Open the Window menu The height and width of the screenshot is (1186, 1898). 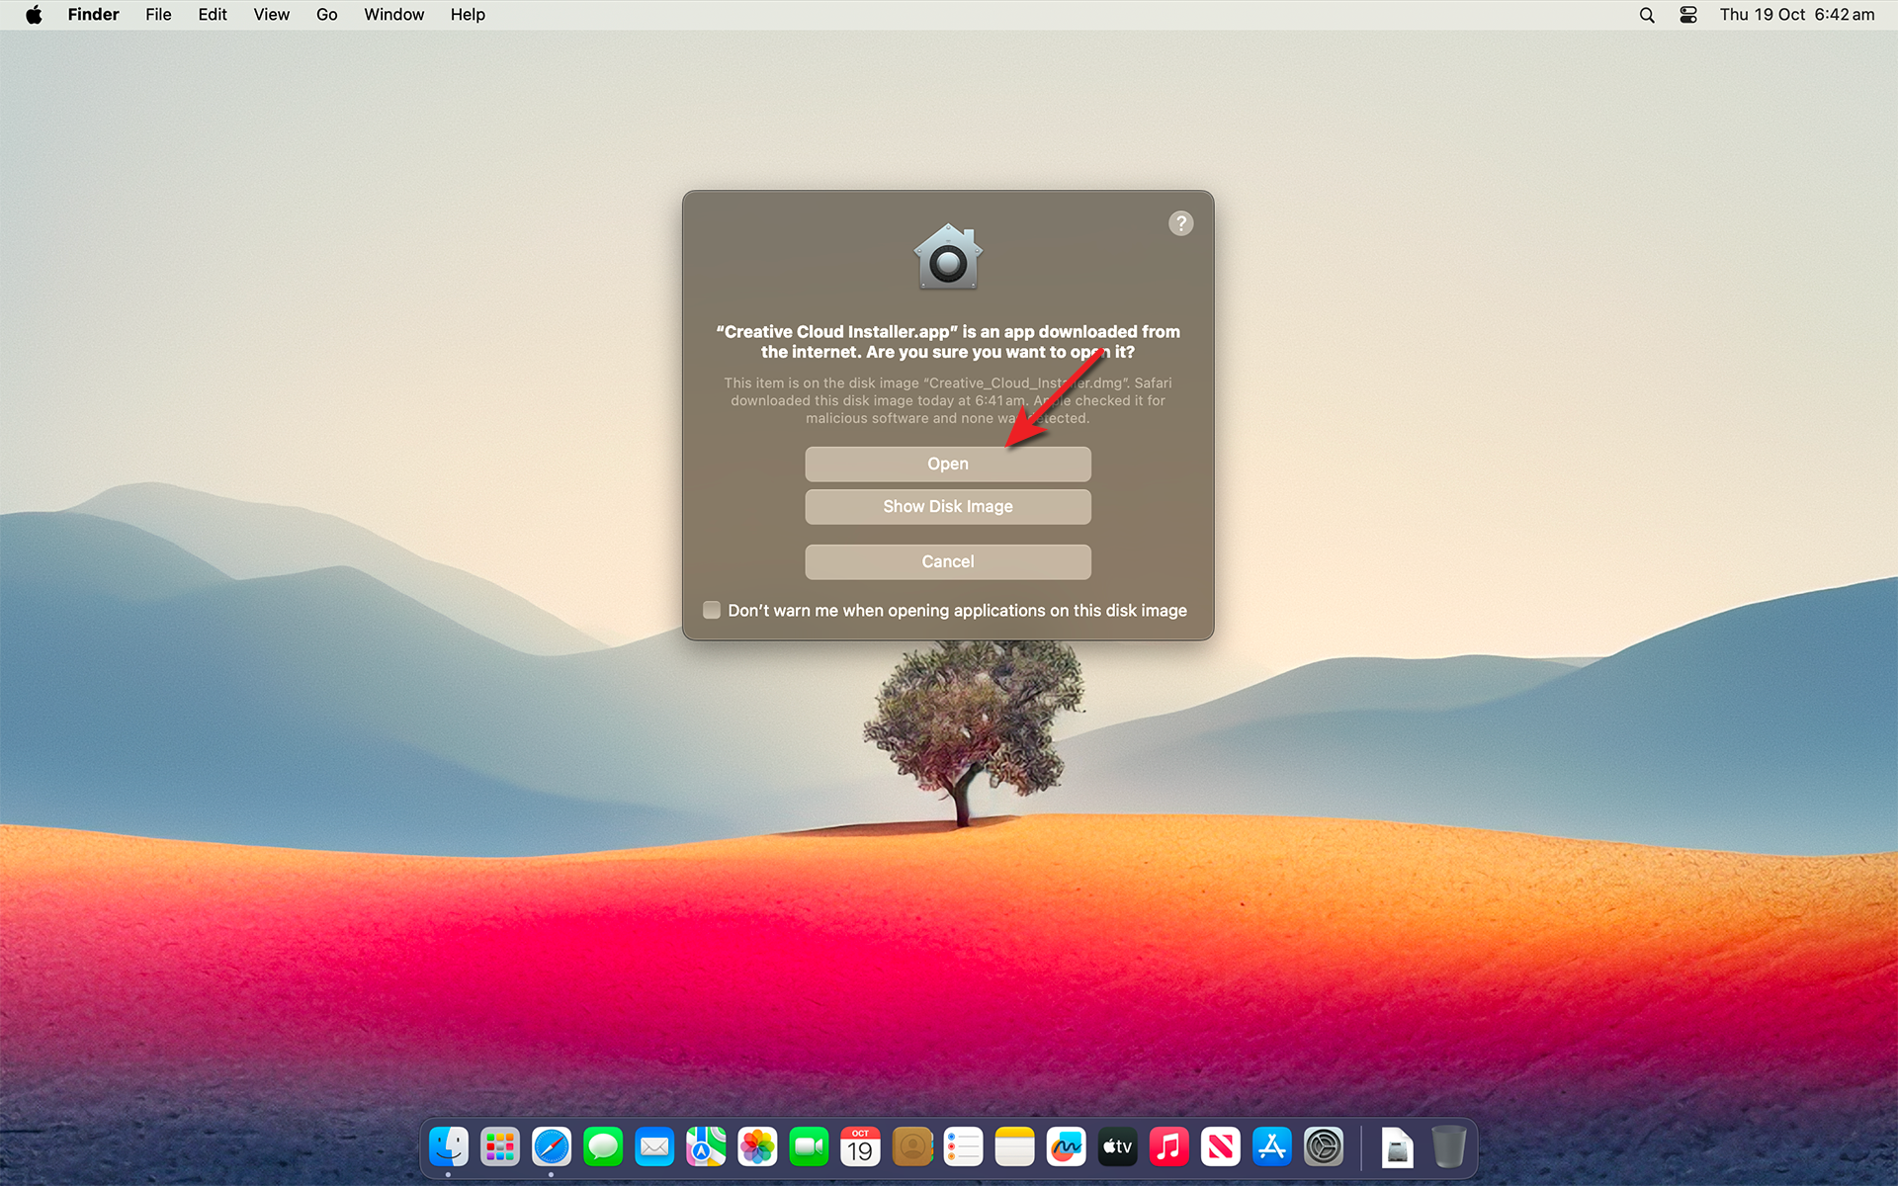click(x=393, y=15)
